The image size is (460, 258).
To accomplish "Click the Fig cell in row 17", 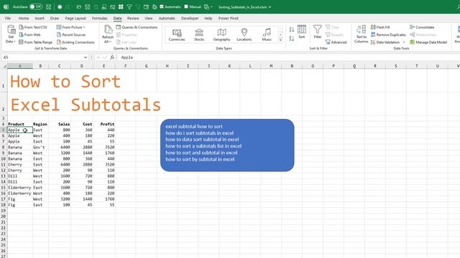I will (20, 199).
